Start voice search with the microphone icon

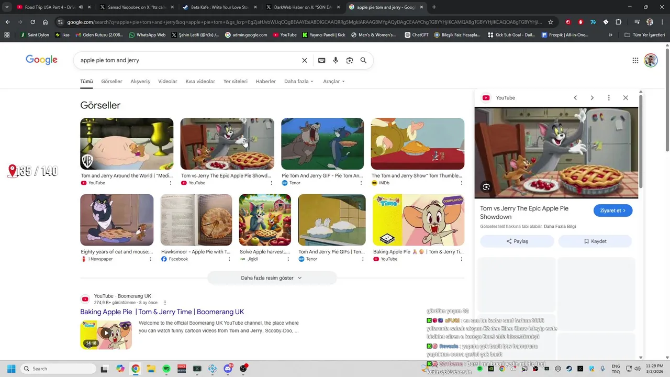click(336, 60)
